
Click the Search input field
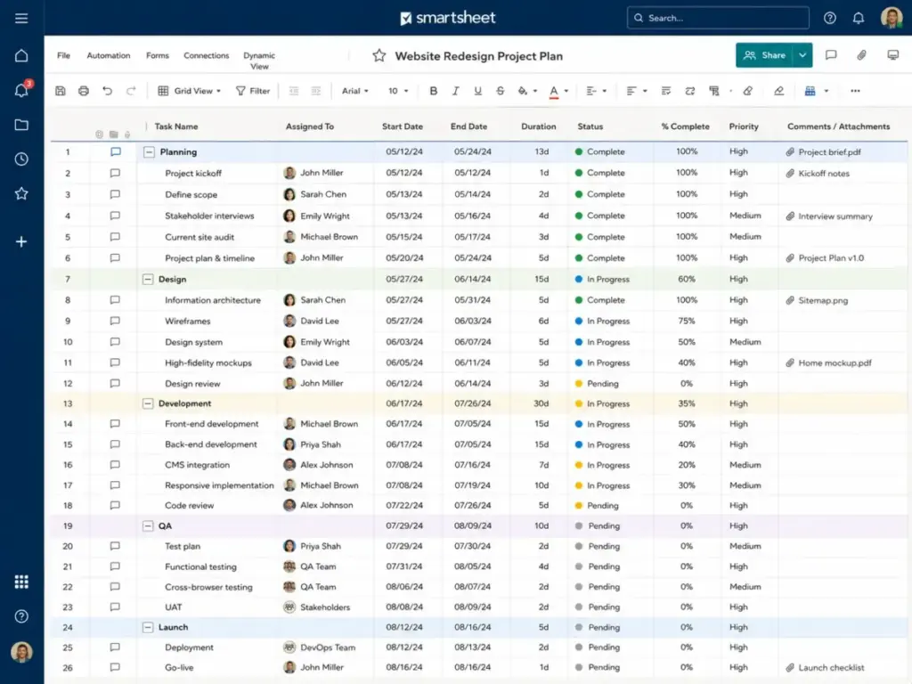[x=718, y=18]
